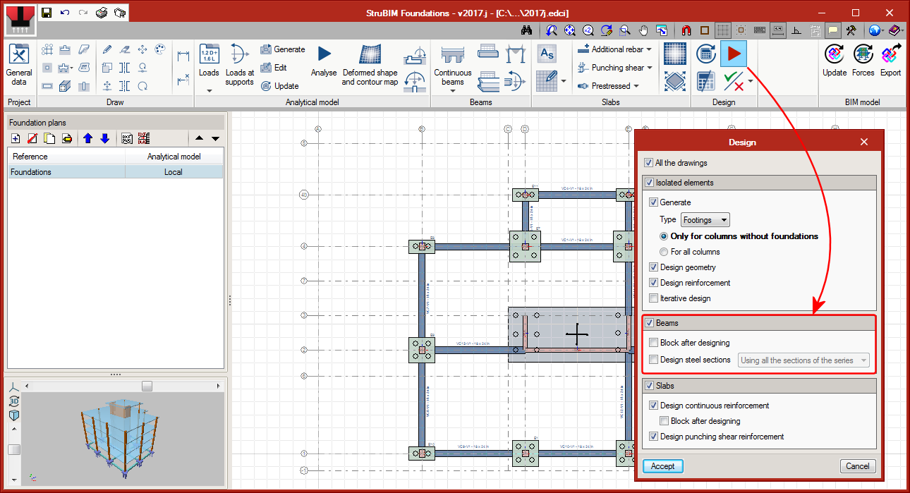The width and height of the screenshot is (910, 493).
Task: Open the Footings type dropdown
Action: (x=705, y=220)
